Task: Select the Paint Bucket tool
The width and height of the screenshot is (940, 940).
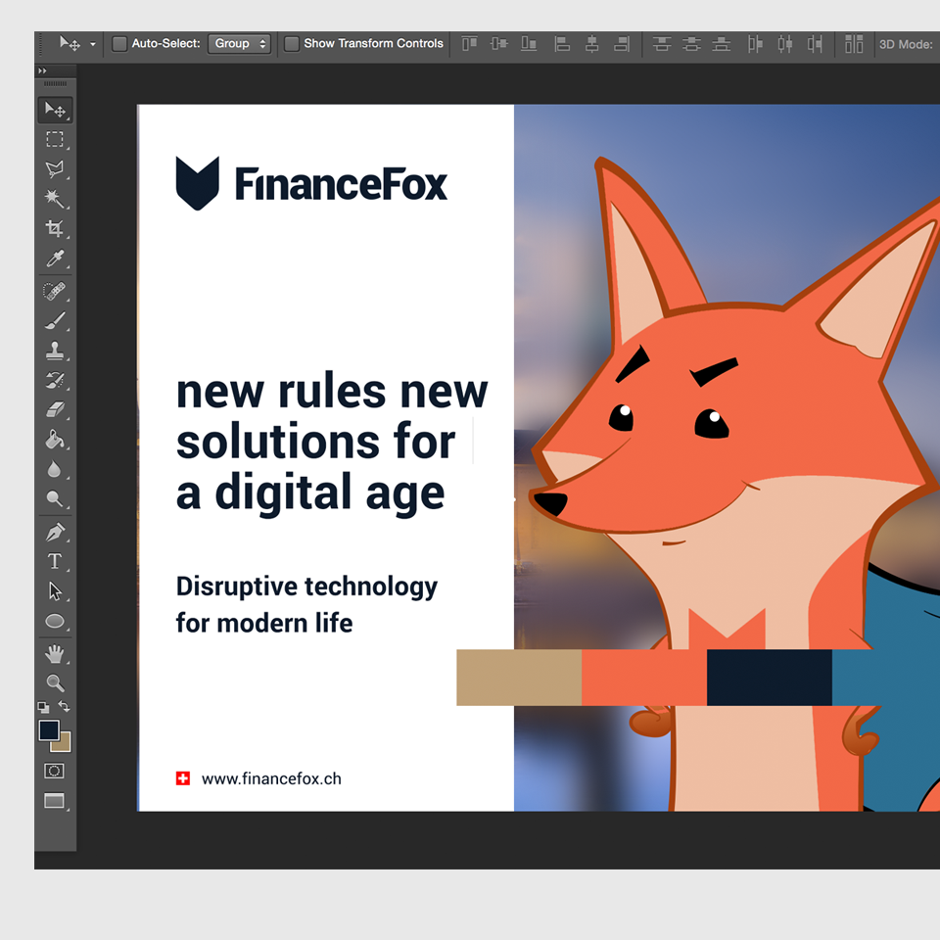Action: coord(55,440)
